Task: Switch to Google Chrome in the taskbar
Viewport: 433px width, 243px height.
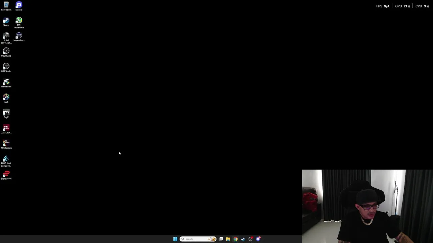Action: tap(235, 239)
